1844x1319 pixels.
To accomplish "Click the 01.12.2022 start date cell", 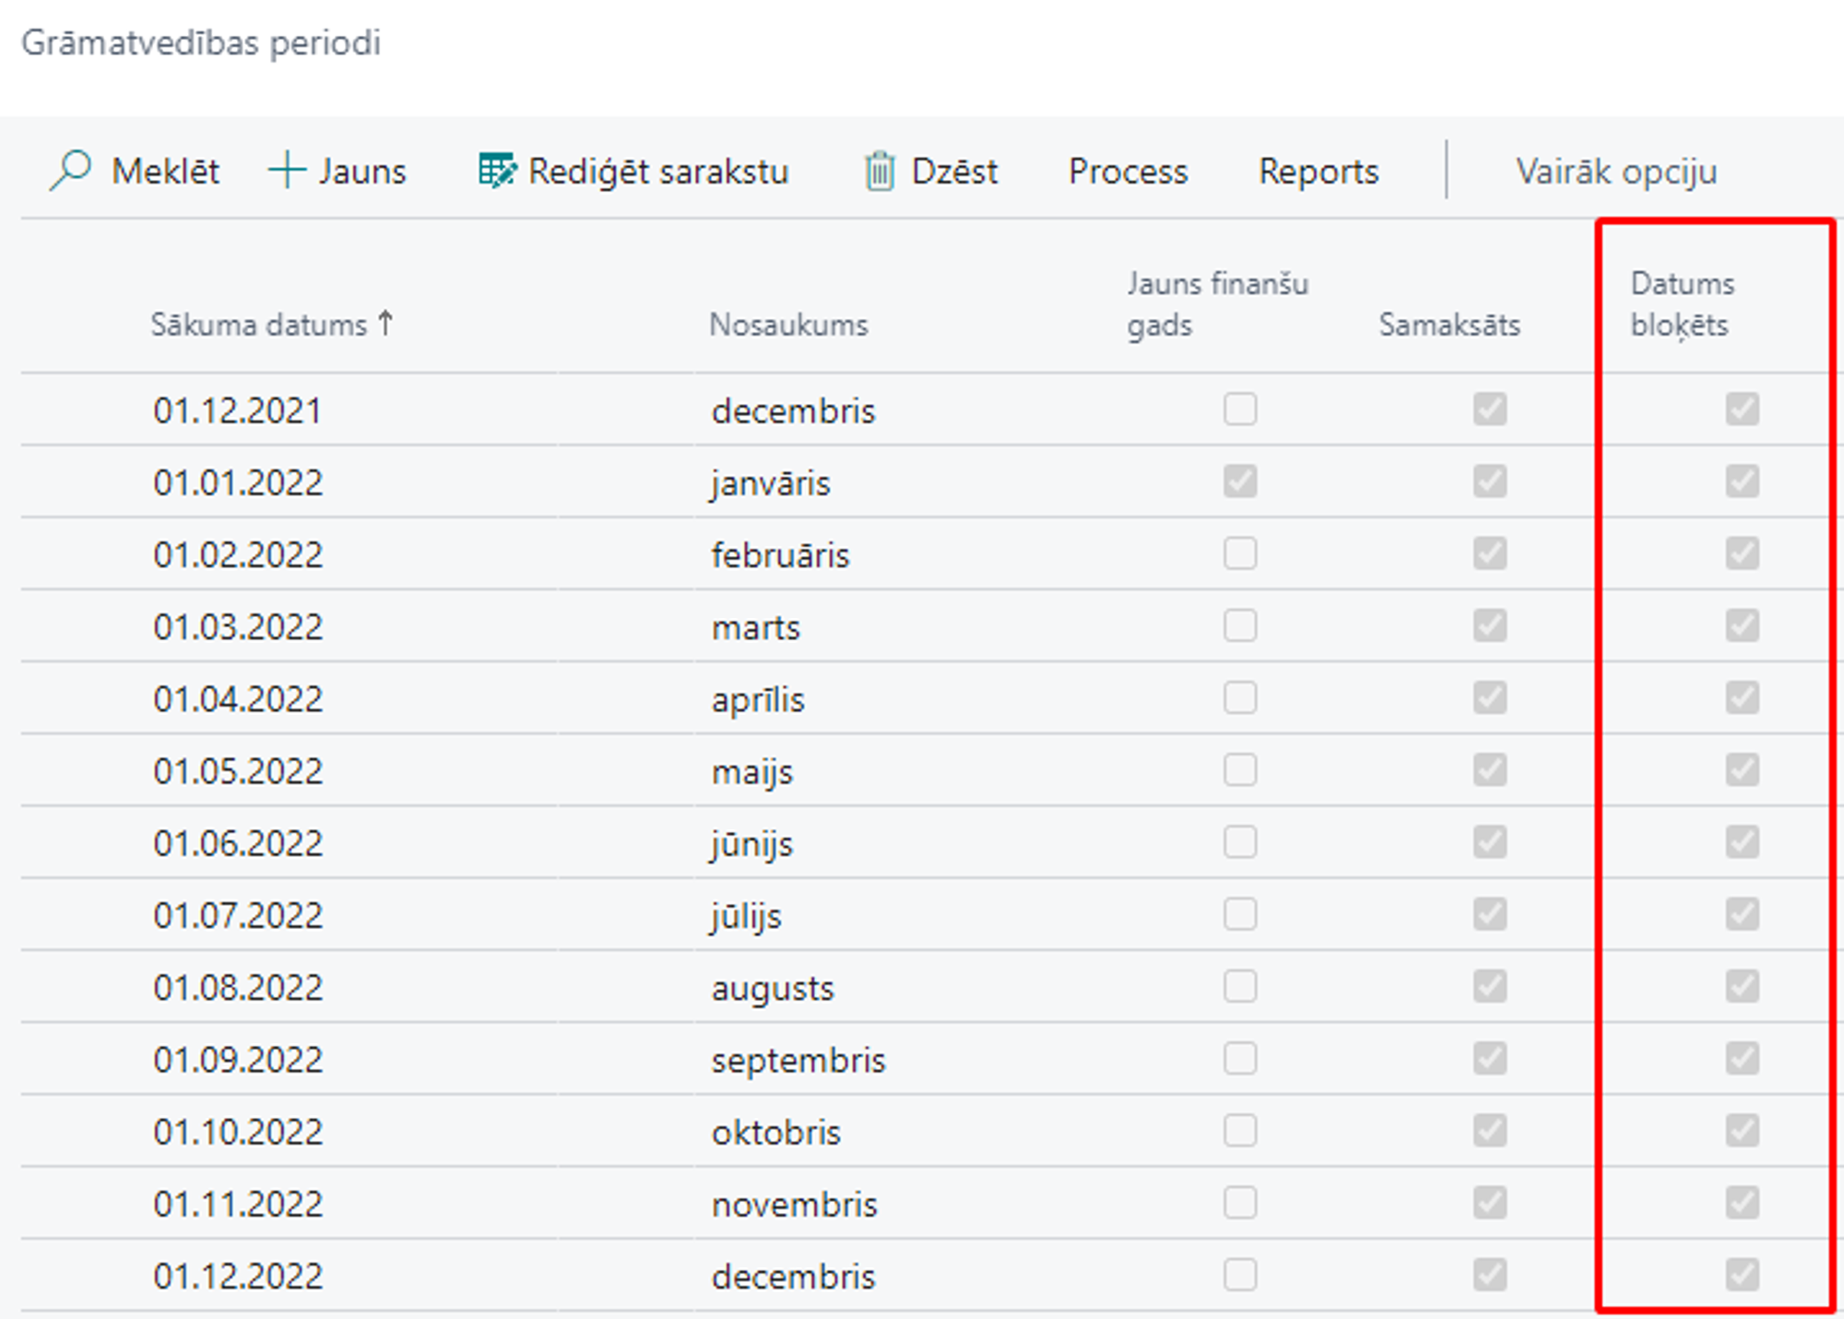I will pos(238,1277).
